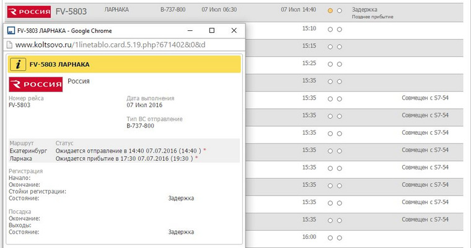471x248 pixels.
Task: Click 'B-737-800' in the board's FV-5803 row
Action: 173,10
